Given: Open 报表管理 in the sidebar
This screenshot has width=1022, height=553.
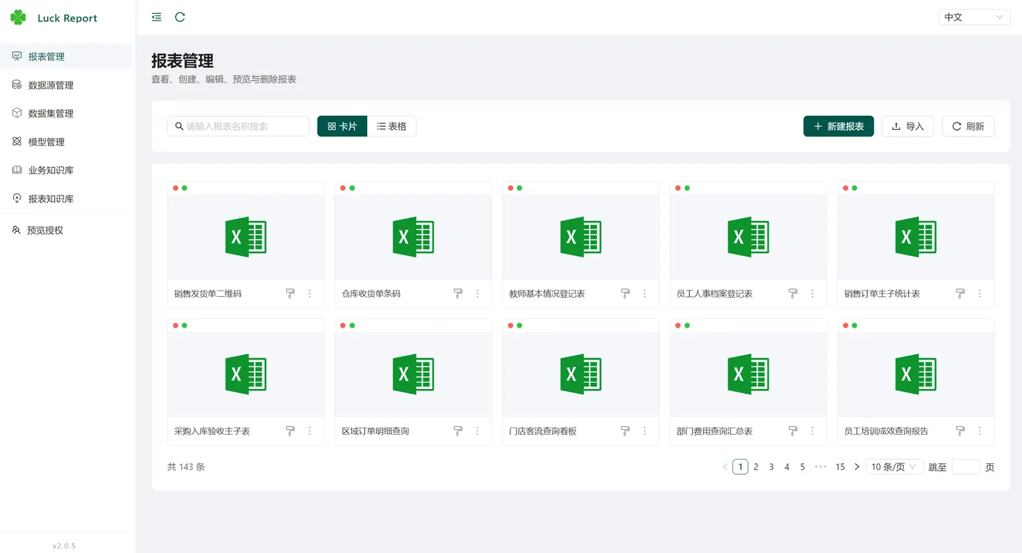Looking at the screenshot, I should [x=66, y=56].
